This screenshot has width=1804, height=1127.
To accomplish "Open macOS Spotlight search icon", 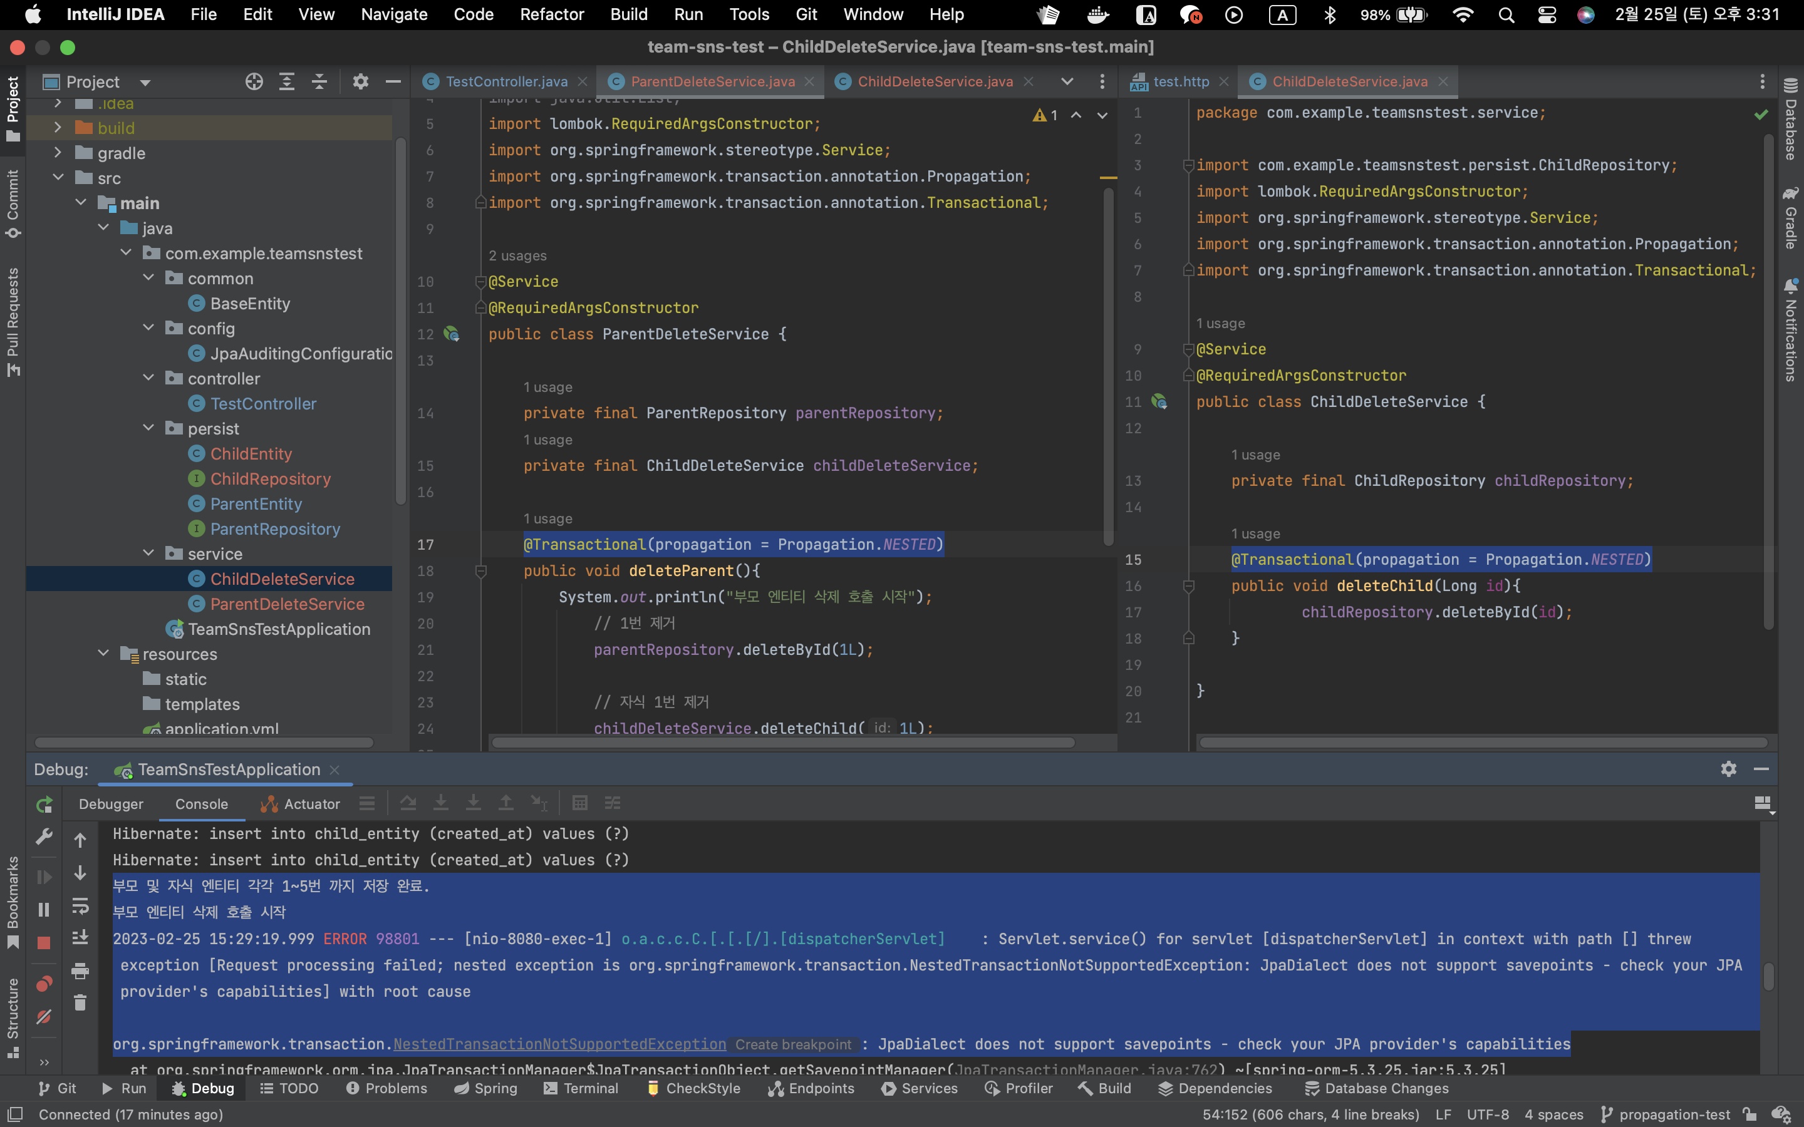I will [1506, 14].
